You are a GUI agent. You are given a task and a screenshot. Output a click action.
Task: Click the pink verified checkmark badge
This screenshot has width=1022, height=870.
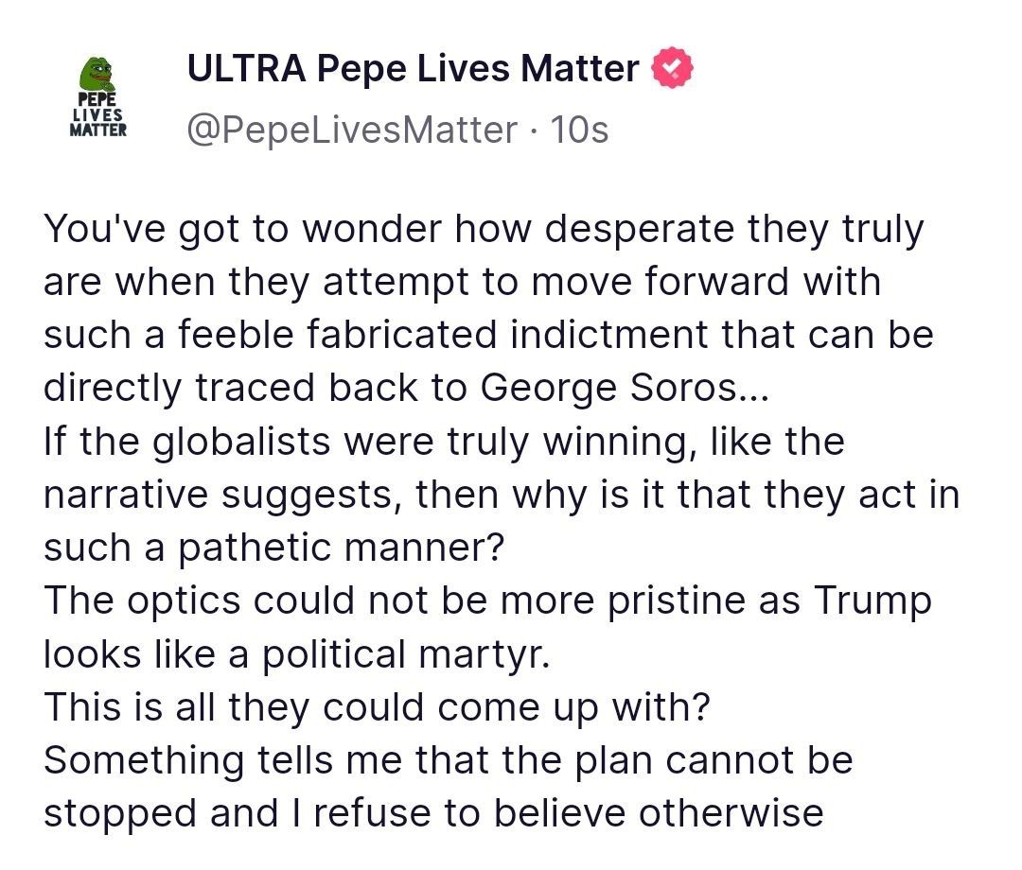point(674,69)
